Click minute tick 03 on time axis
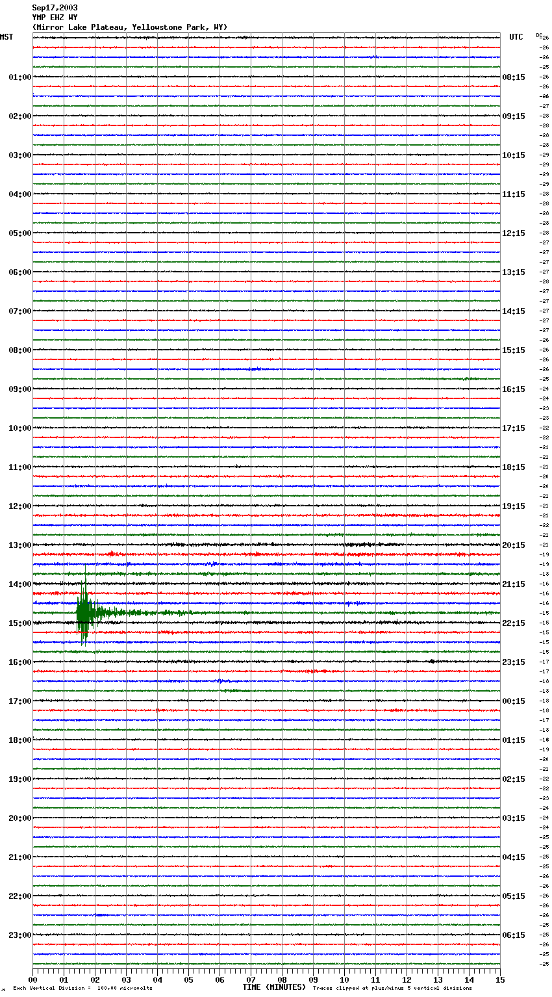The image size is (552, 997). (x=126, y=979)
